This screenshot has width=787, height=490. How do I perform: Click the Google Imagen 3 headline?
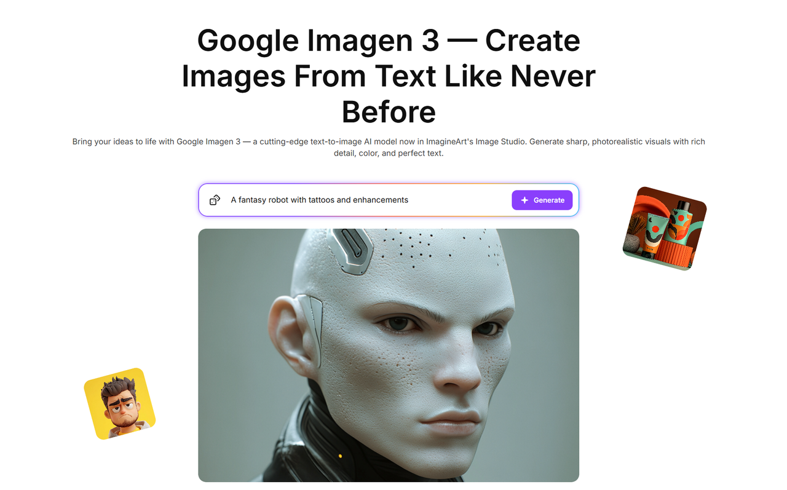tap(389, 76)
